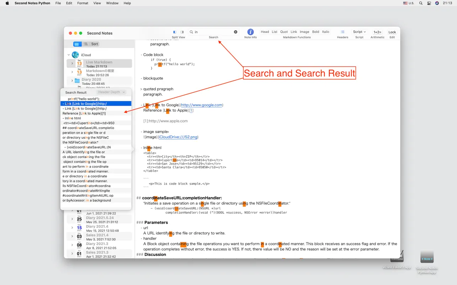
Task: Open the Window menu
Action: tap(112, 3)
